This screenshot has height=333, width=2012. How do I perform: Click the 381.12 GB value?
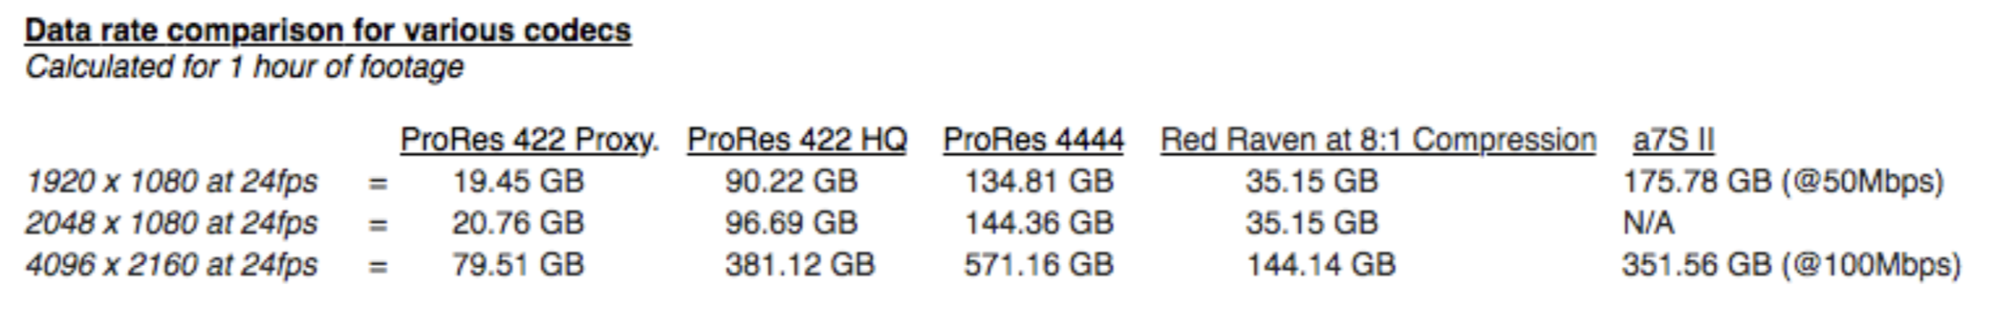pyautogui.click(x=799, y=265)
